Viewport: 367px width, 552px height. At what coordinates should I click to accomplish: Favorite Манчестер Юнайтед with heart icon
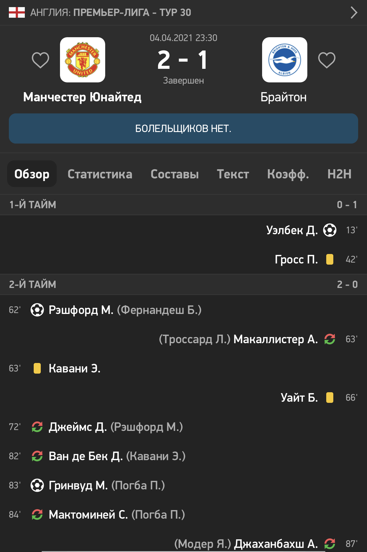tap(40, 60)
